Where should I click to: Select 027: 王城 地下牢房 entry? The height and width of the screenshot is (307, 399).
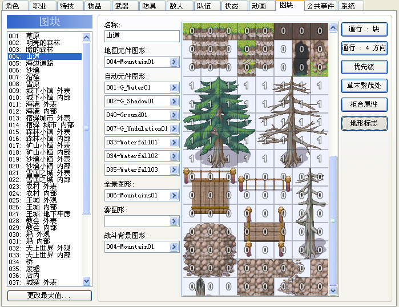pos(45,214)
